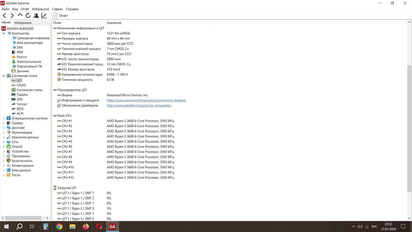The image size is (412, 232).
Task: Expand the DirectX branch
Action: coord(3,147)
